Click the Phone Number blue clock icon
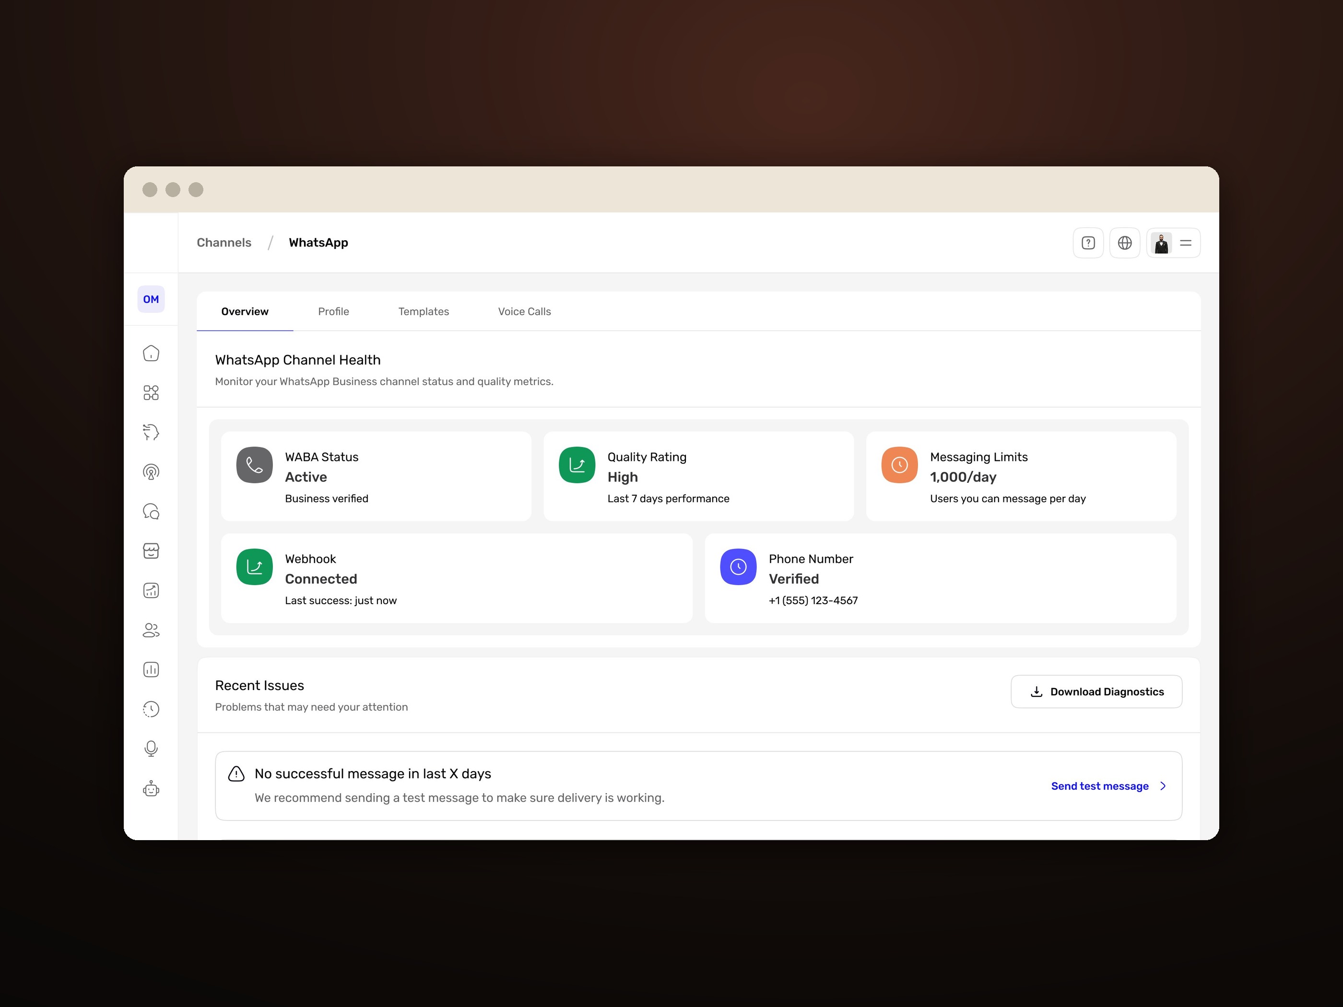Screen dimensions: 1343x1007 pos(738,567)
